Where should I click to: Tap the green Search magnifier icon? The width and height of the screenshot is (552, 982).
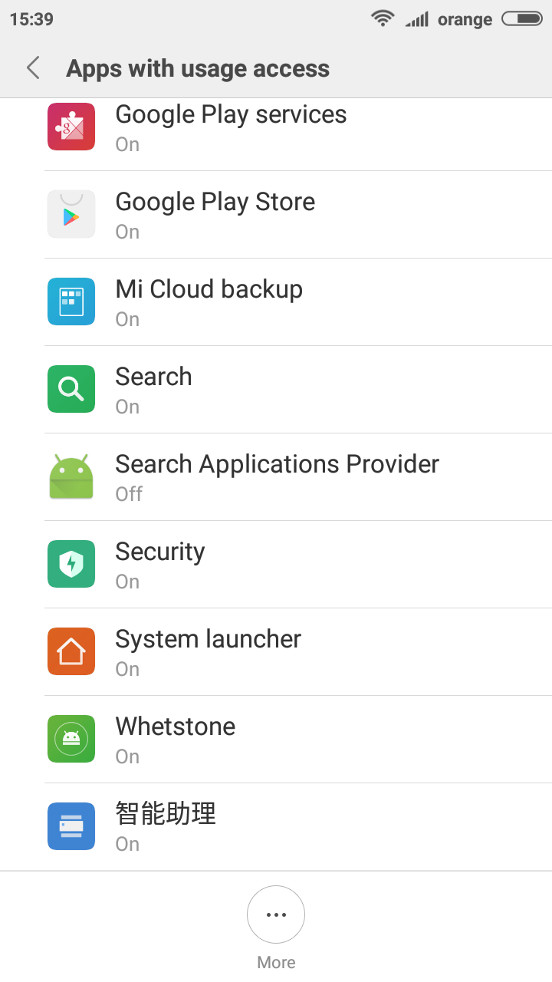[71, 389]
